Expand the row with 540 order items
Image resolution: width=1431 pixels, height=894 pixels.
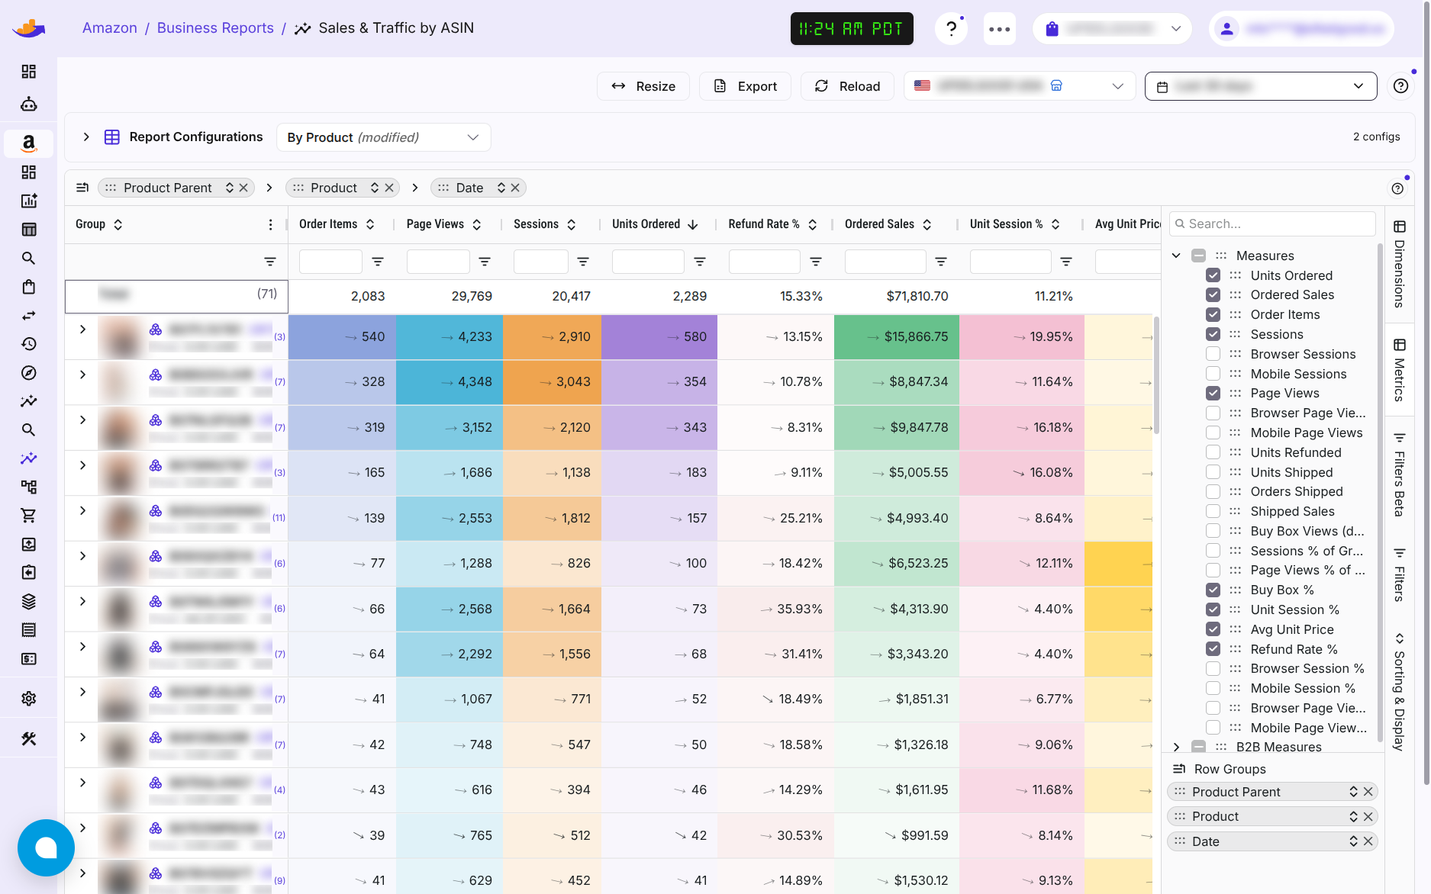82,330
